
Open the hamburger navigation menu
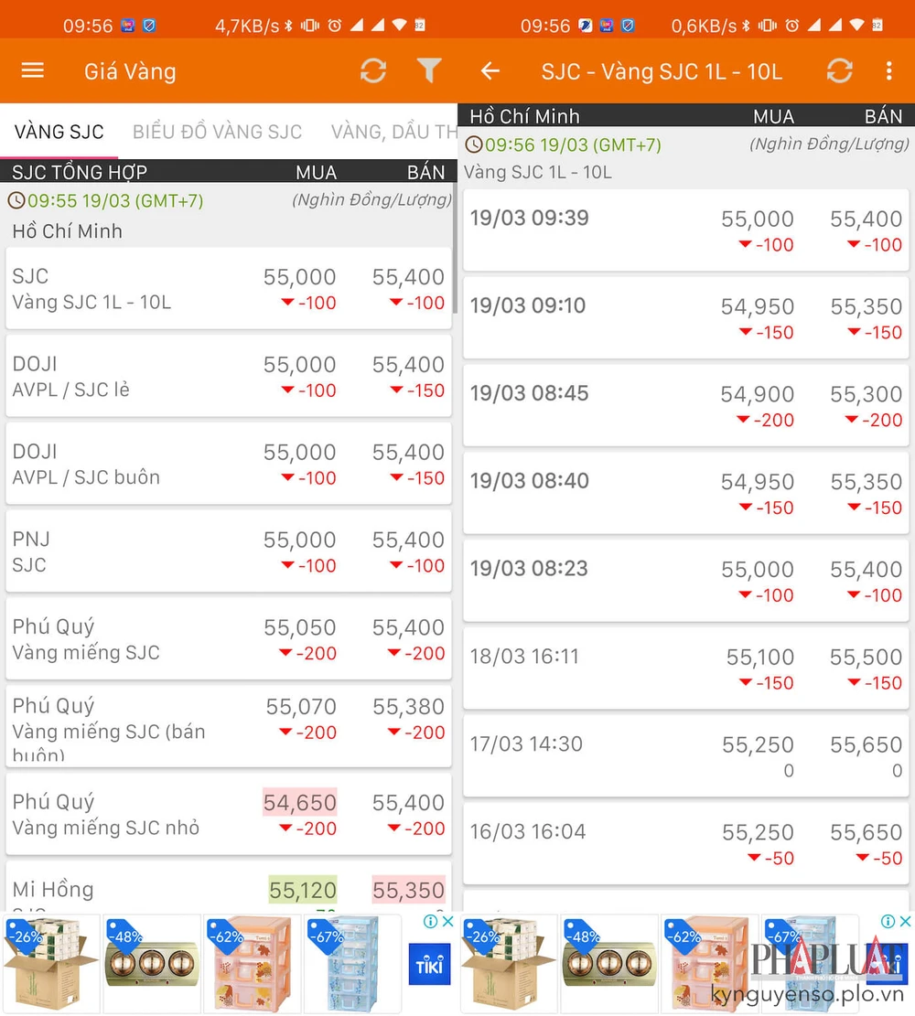(x=32, y=71)
